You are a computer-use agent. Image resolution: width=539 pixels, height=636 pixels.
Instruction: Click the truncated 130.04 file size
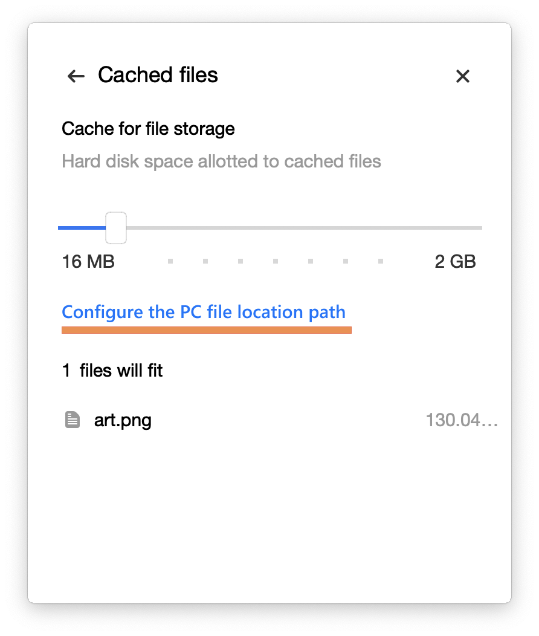point(462,420)
